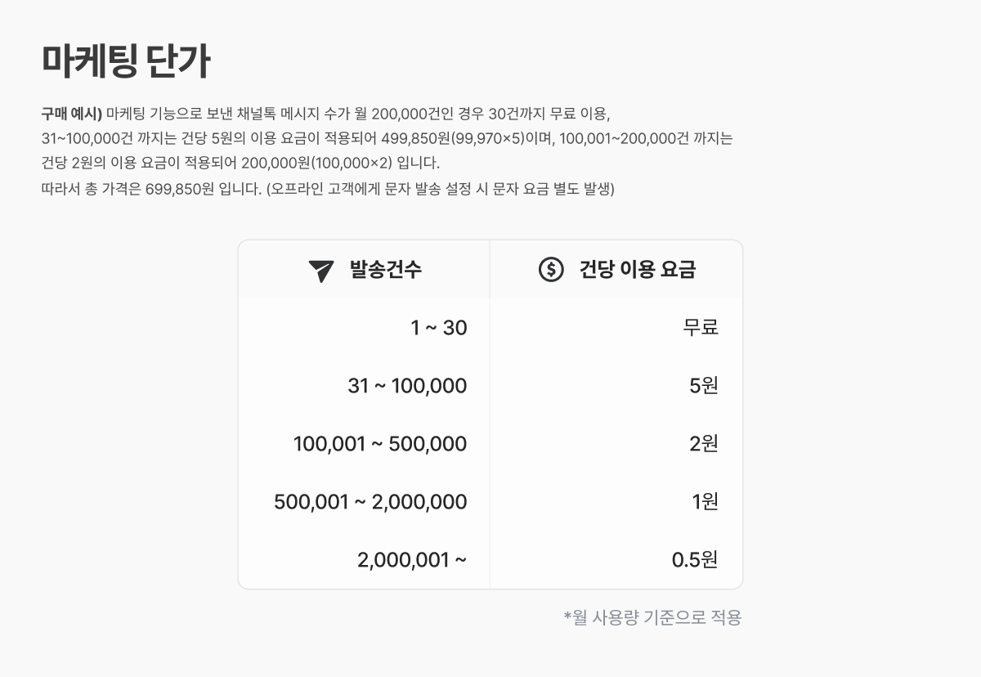
Task: Click the paper plane send icon
Action: (x=321, y=271)
